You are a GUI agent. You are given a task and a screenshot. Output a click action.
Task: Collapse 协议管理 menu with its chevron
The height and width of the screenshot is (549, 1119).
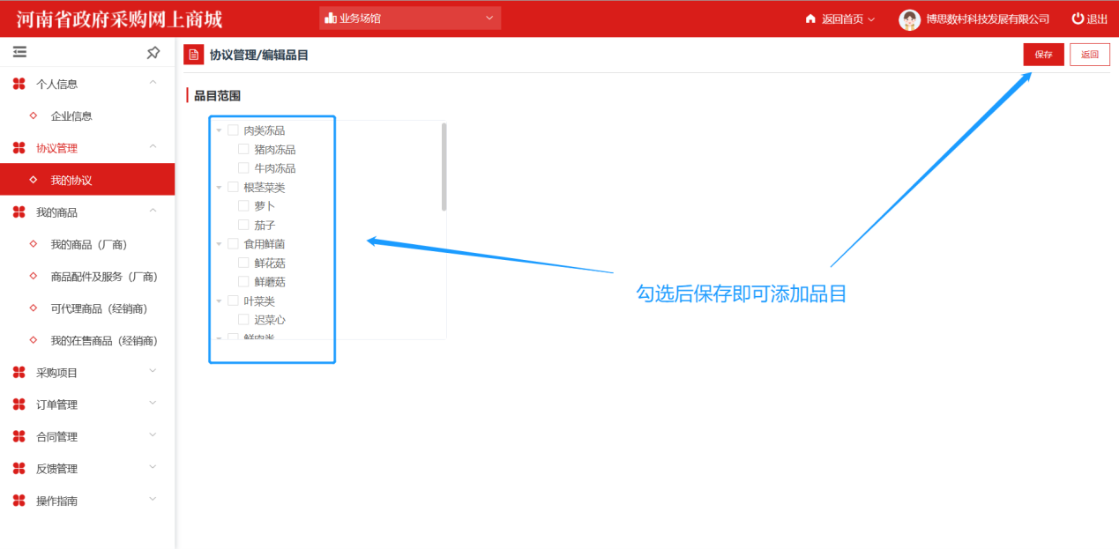tap(153, 146)
